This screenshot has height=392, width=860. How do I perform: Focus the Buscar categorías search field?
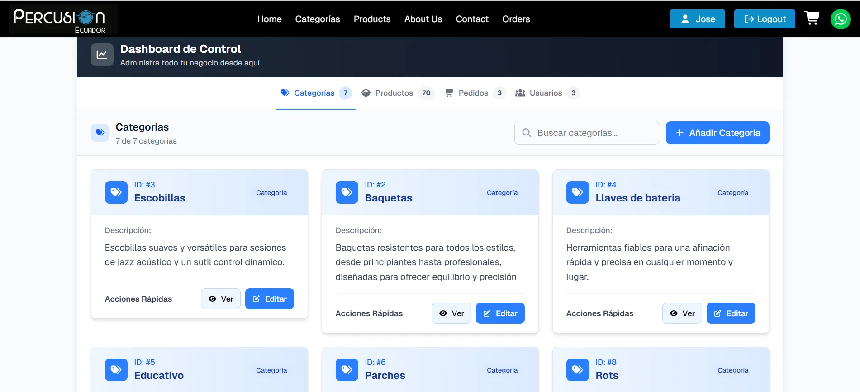tap(586, 133)
